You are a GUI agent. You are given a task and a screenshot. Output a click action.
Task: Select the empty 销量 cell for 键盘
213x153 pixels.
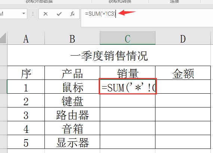click(127, 100)
